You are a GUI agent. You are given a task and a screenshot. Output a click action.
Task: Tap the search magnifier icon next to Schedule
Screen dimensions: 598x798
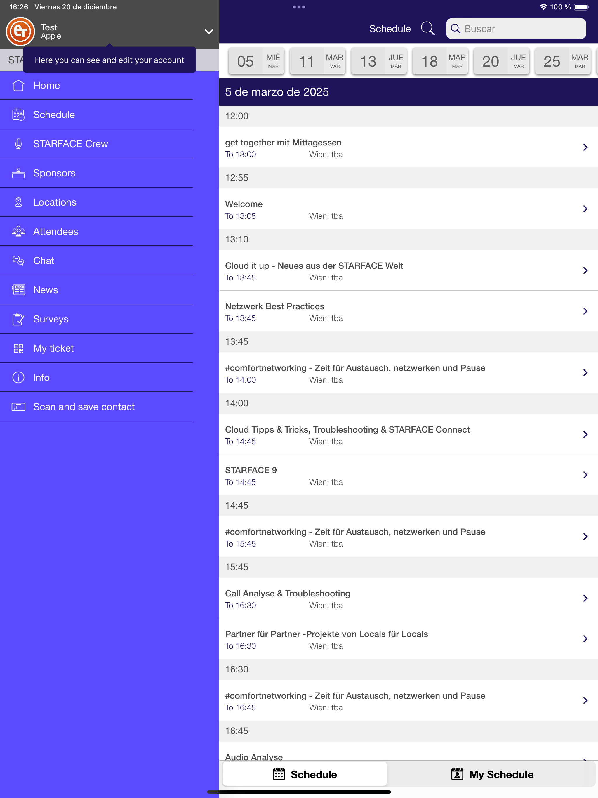pyautogui.click(x=428, y=29)
